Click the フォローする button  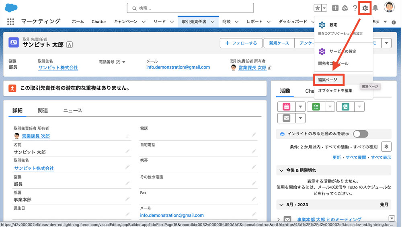point(241,43)
